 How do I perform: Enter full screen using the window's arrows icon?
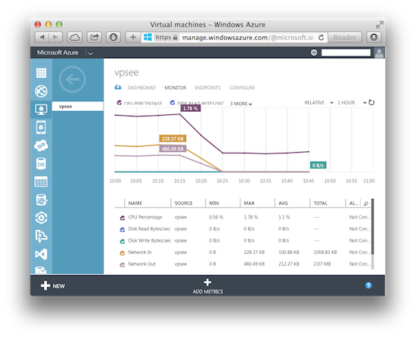tap(380, 25)
